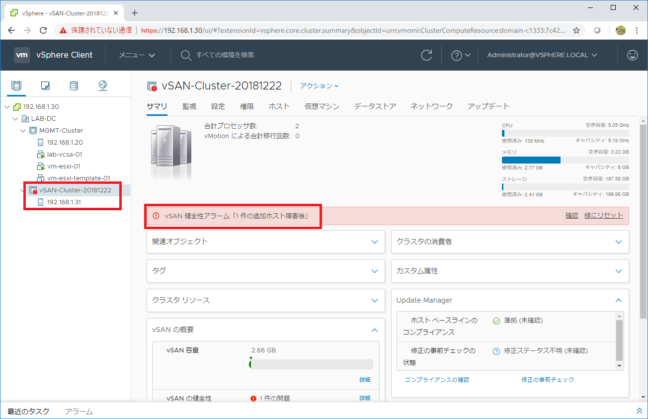648x419 pixels.
Task: Bookmark page with the star icon
Action: (x=576, y=30)
